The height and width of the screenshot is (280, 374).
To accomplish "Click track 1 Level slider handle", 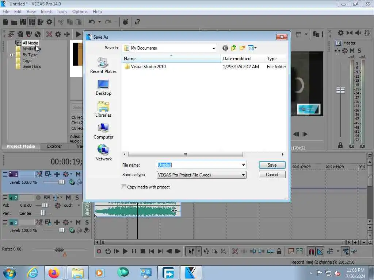I will coord(61,182).
